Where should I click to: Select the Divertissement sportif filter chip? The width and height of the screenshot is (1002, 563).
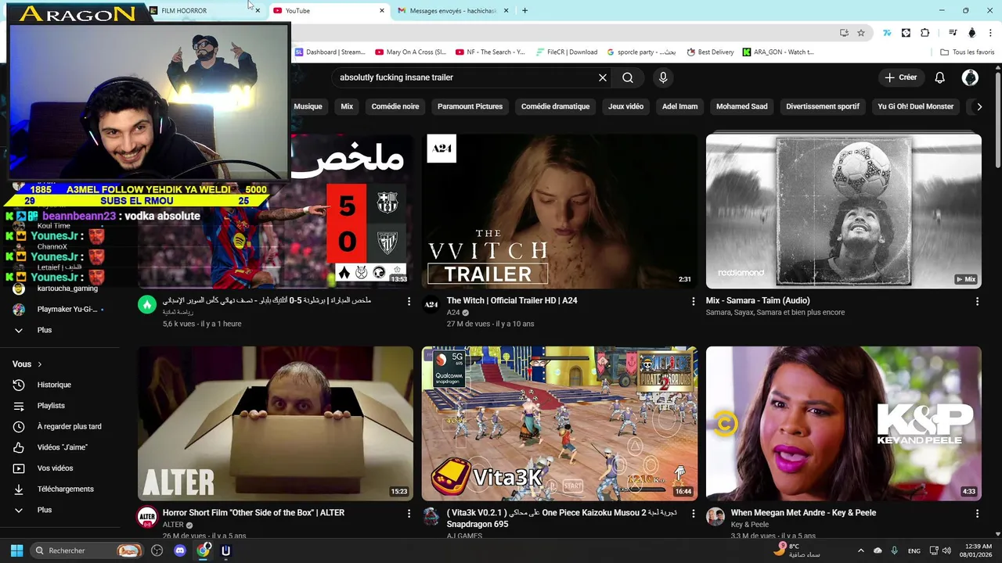click(823, 106)
